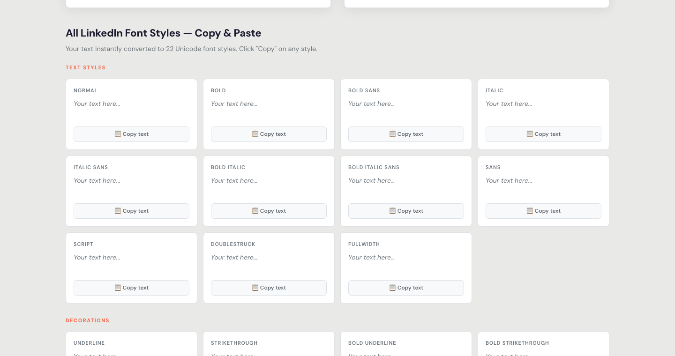Copy the Doublestruck styled text
This screenshot has height=356, width=675.
click(x=269, y=288)
